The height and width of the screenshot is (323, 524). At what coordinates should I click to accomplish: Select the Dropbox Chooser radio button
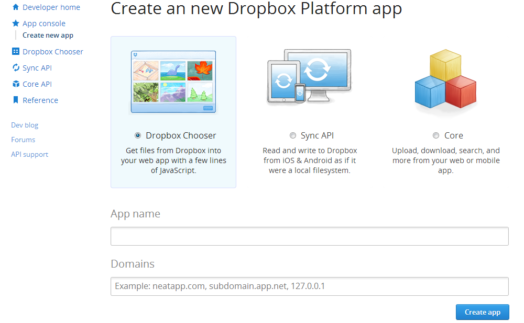138,135
